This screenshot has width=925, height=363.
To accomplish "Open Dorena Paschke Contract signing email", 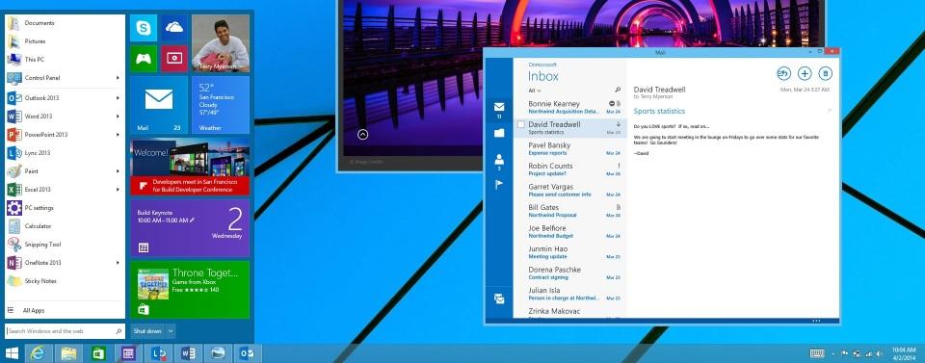I will [569, 272].
